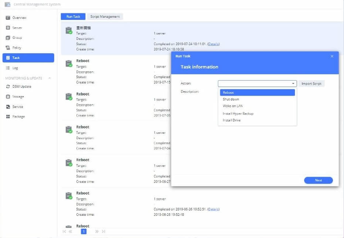Viewport: 344px width, 238px height.
Task: Go to the first page of tasks
Action: pos(64,231)
